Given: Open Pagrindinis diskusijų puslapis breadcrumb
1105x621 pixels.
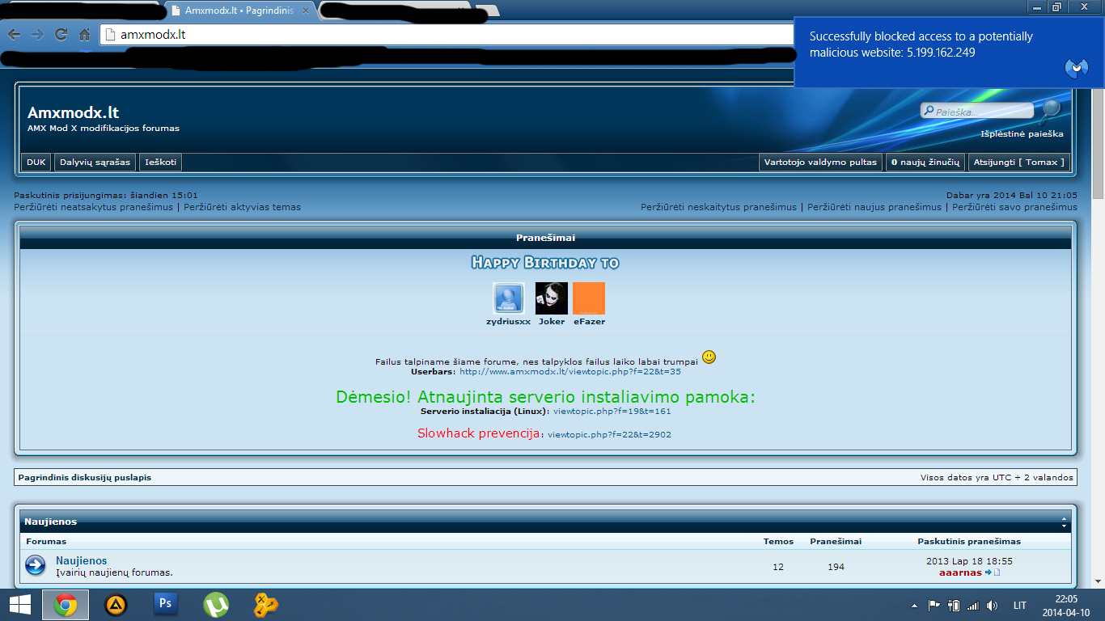Looking at the screenshot, I should (85, 477).
